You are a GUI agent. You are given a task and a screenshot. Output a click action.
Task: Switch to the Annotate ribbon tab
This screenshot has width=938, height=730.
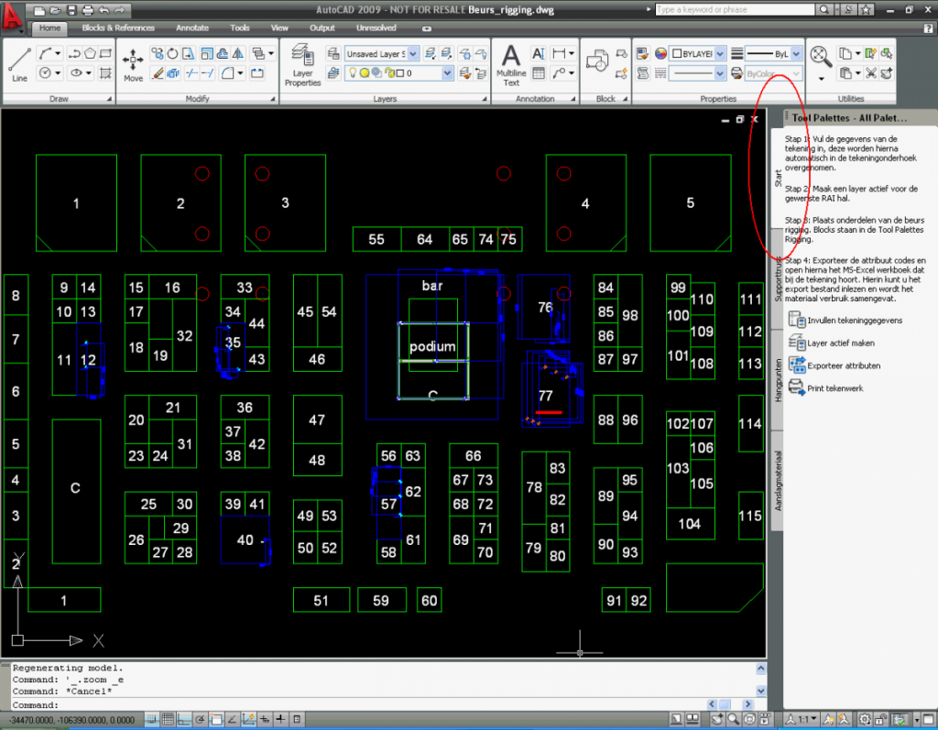(191, 27)
